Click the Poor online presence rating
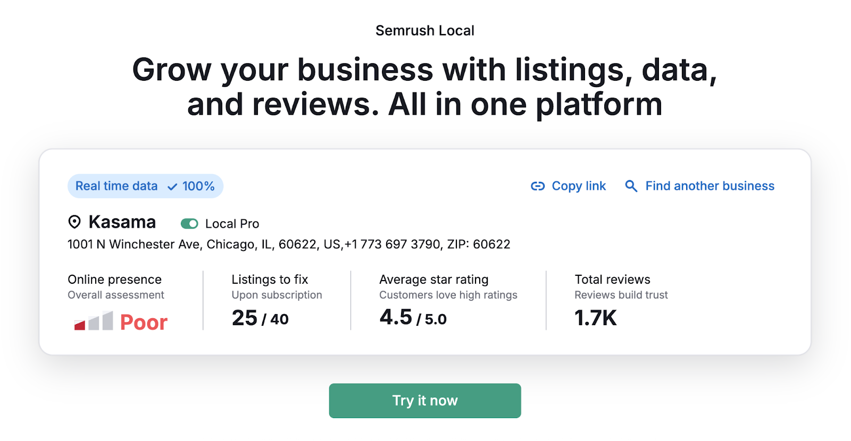This screenshot has width=851, height=441. tap(144, 323)
